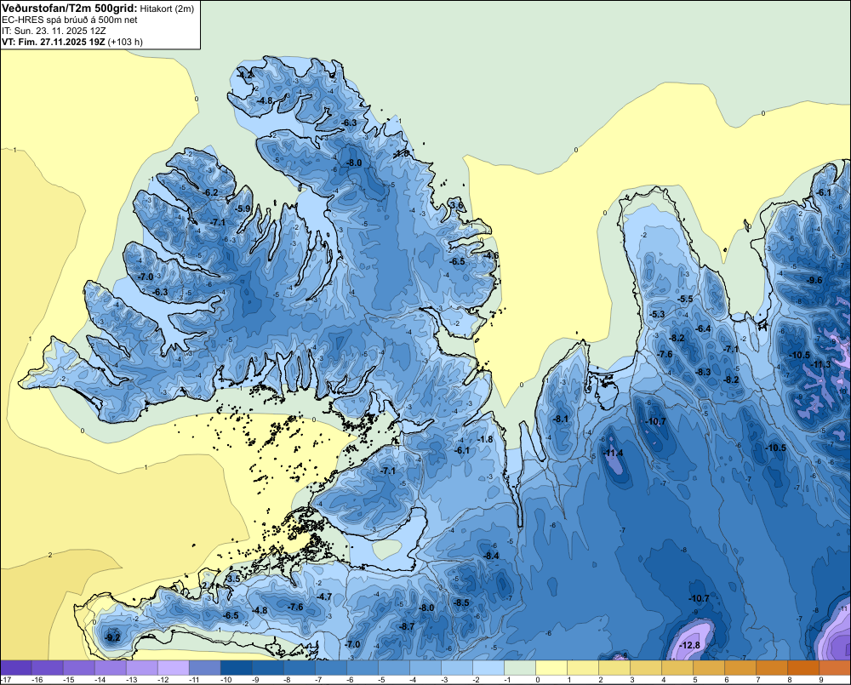The height and width of the screenshot is (685, 851).
Task: Select legend swatch between -10 and -9
Action: pos(237,667)
